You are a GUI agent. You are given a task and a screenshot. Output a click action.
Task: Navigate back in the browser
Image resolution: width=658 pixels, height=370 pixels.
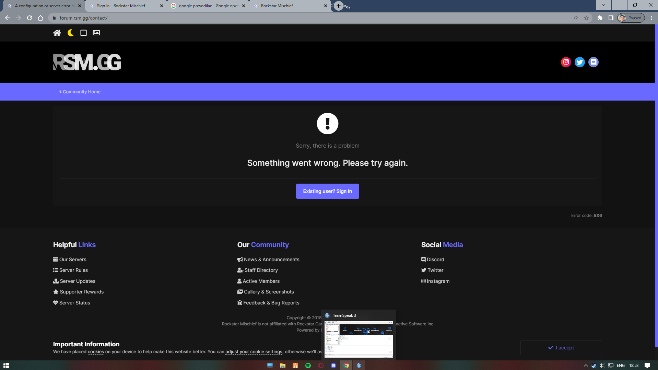point(8,18)
